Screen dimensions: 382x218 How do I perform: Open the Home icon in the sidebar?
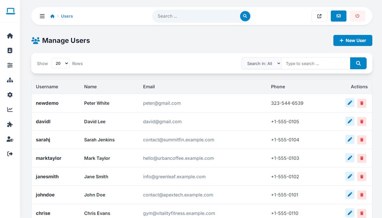(10, 36)
